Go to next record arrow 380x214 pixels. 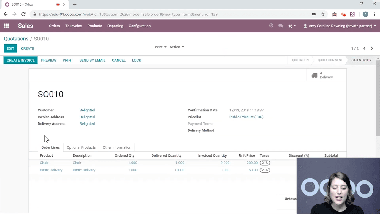pos(372,48)
